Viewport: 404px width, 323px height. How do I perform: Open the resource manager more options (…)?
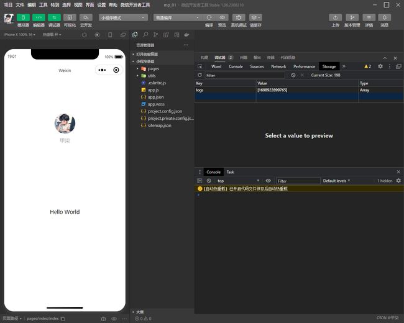coord(186,45)
